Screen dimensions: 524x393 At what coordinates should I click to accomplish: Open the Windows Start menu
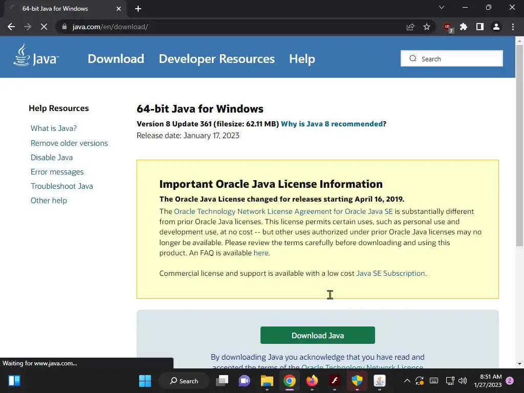[x=145, y=381]
